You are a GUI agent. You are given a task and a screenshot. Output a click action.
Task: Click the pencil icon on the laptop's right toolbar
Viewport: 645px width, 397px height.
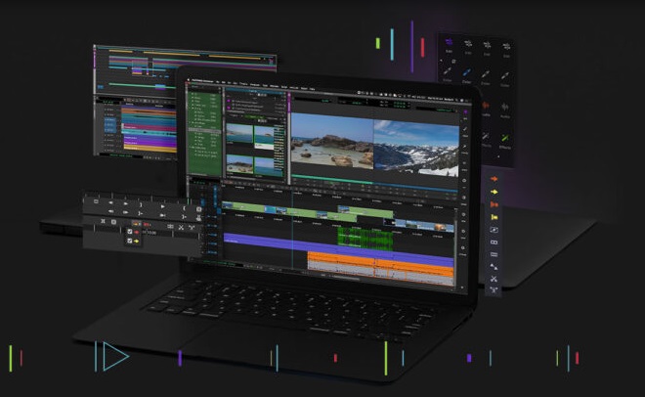click(x=465, y=132)
